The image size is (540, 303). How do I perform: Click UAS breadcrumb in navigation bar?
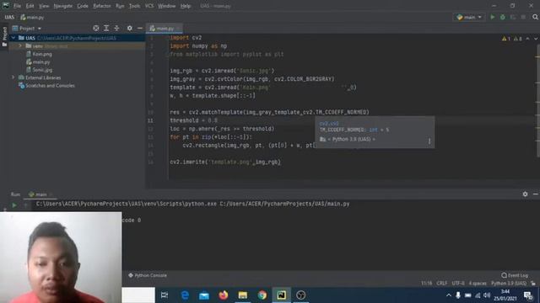coord(9,17)
